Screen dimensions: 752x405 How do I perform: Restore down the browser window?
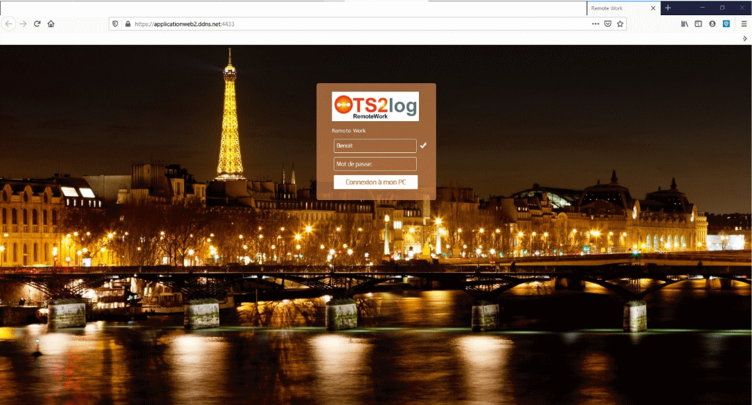(x=722, y=8)
